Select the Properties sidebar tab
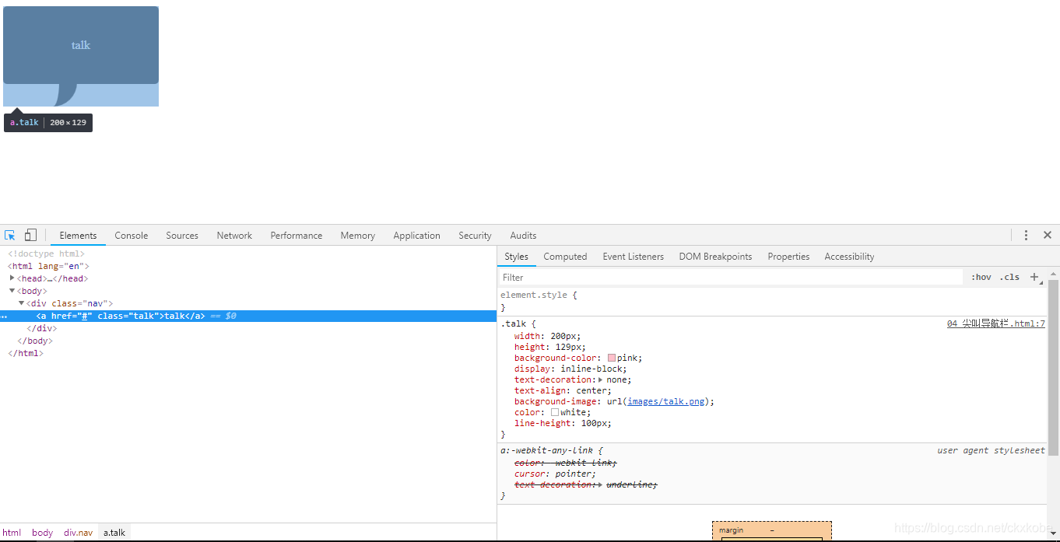The height and width of the screenshot is (542, 1060). 788,257
